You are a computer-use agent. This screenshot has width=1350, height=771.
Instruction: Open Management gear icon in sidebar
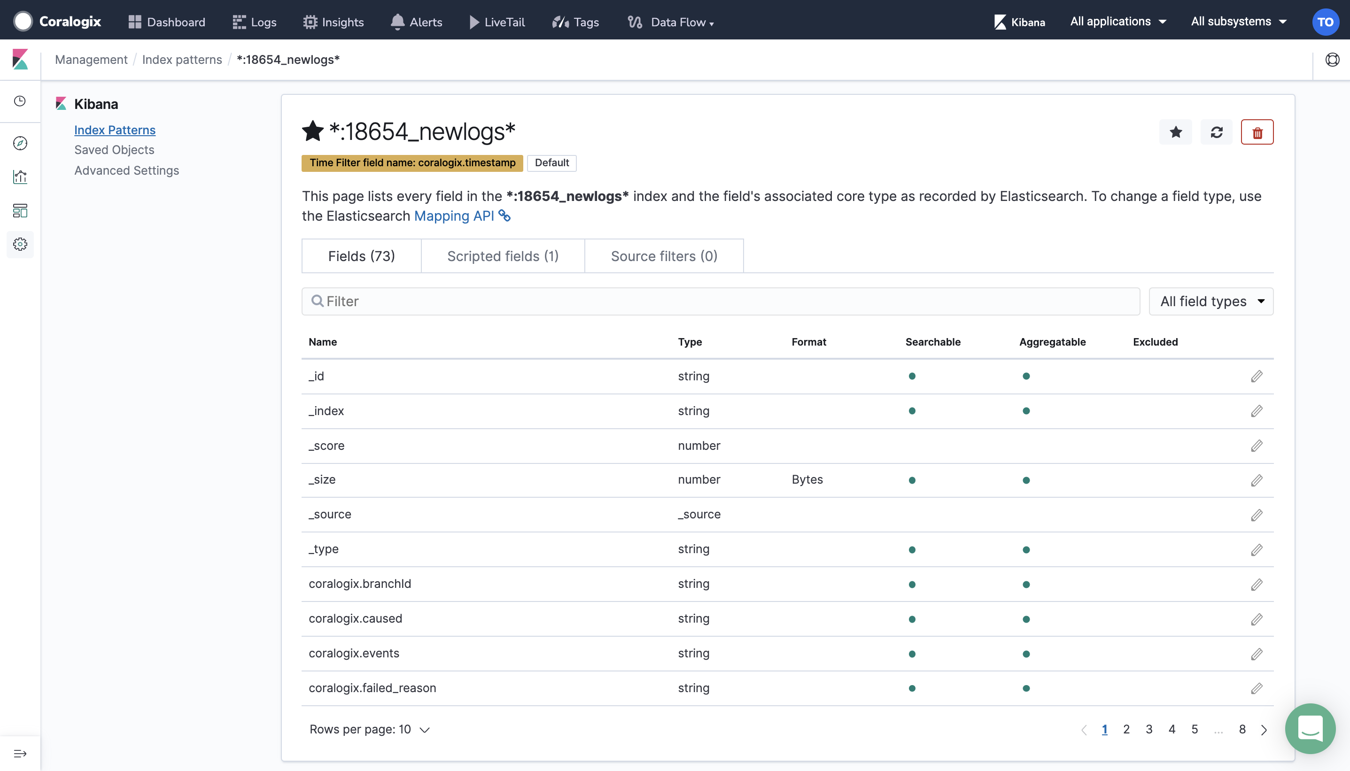[20, 244]
